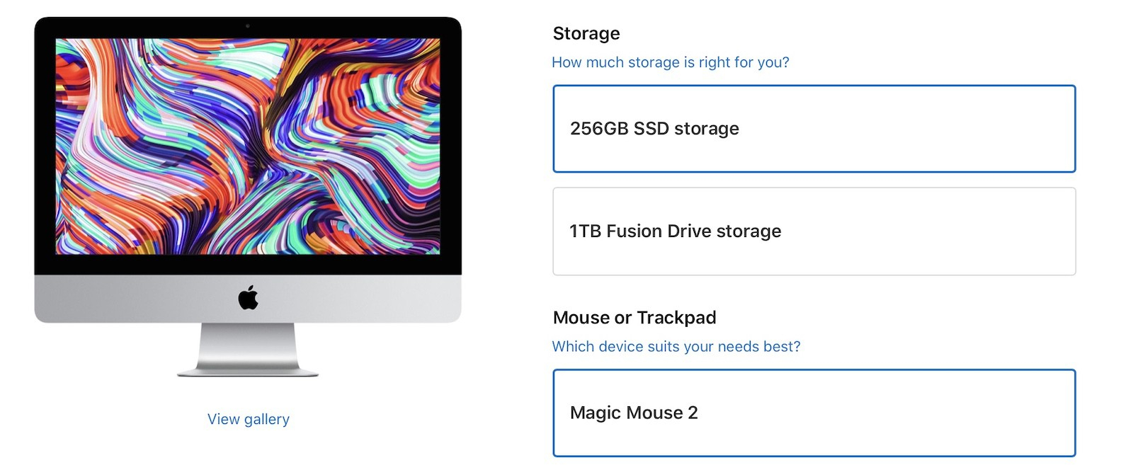Open "Which device suits your needs best?" link

coord(676,346)
